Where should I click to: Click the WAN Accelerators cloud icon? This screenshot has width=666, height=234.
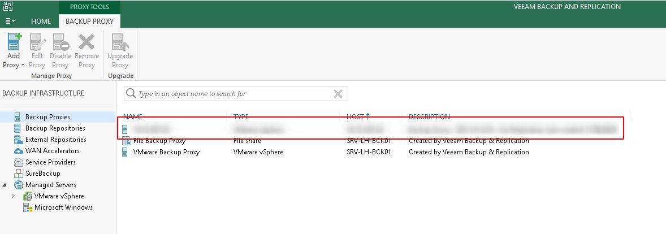click(18, 151)
